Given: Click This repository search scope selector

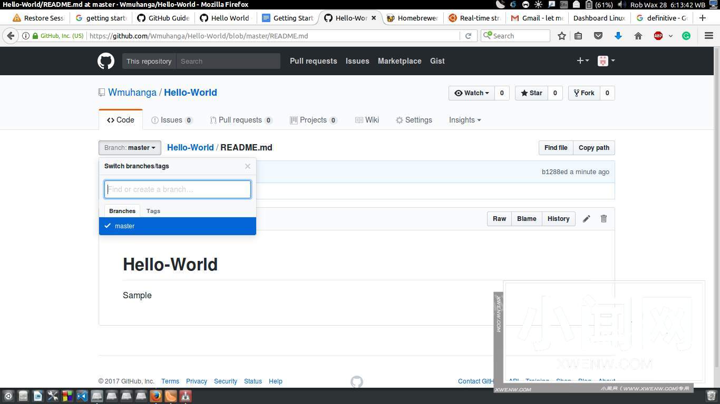Looking at the screenshot, I should (x=149, y=61).
